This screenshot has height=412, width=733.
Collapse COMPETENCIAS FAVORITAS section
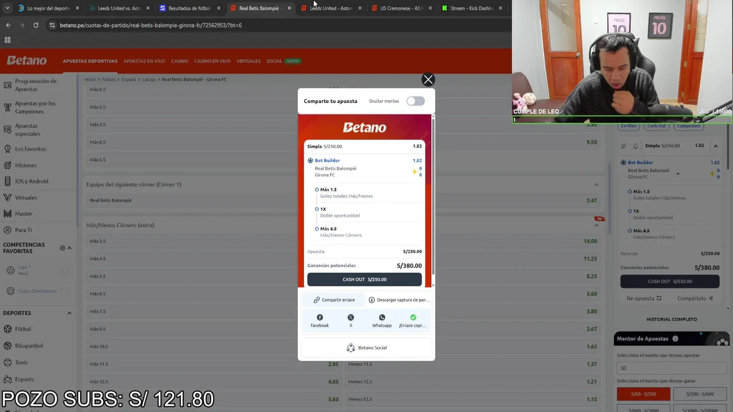point(69,248)
